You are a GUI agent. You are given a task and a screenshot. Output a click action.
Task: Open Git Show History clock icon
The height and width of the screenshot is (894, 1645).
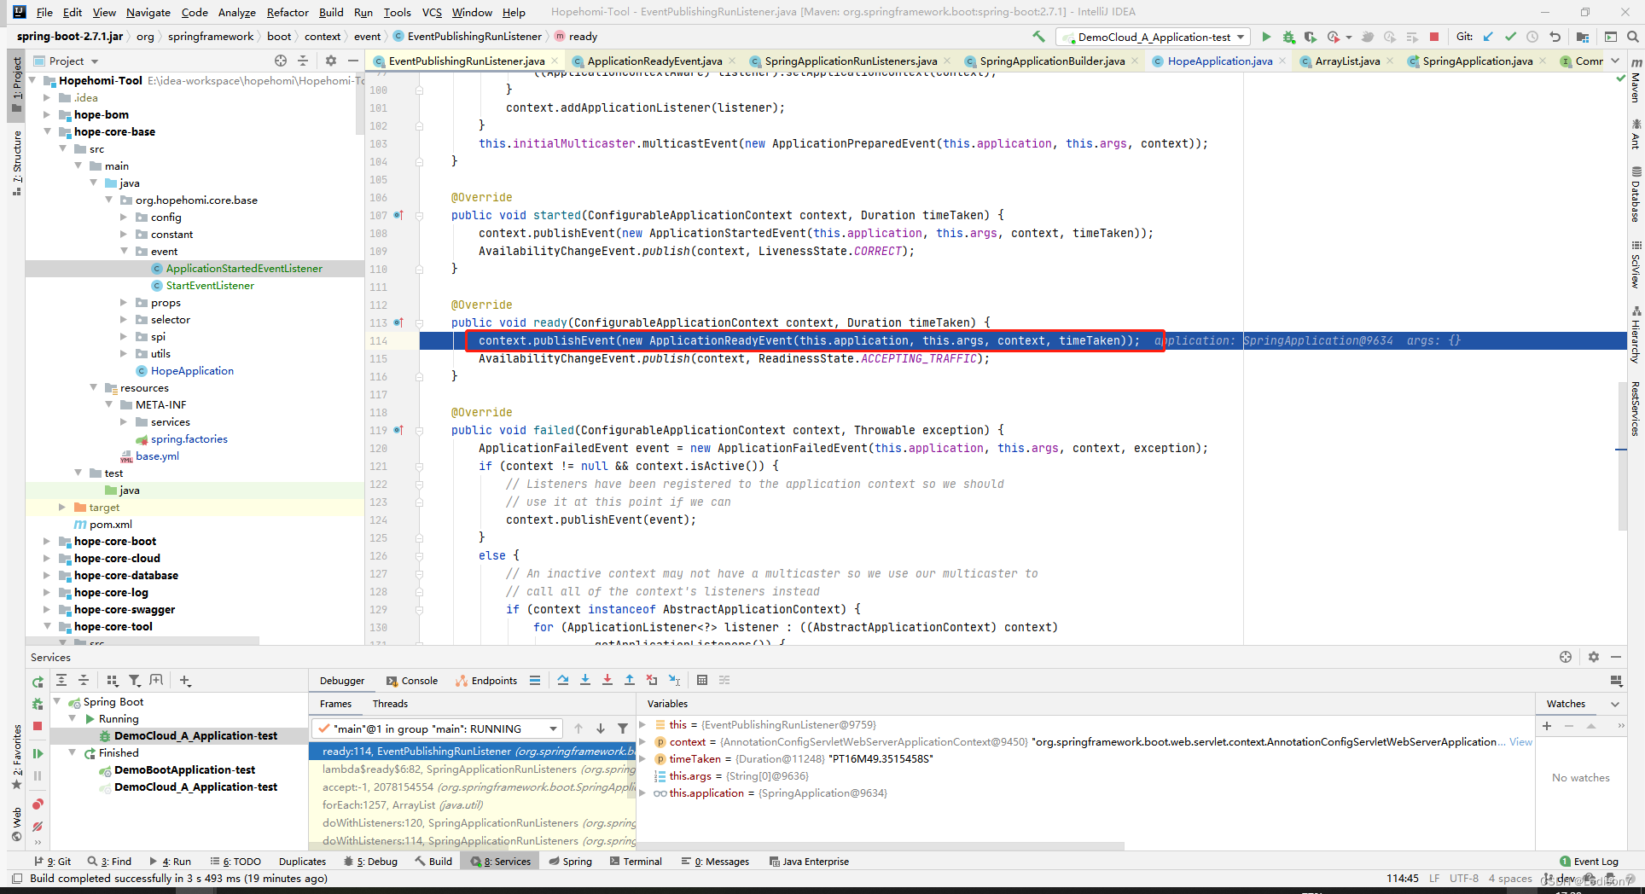click(1532, 37)
